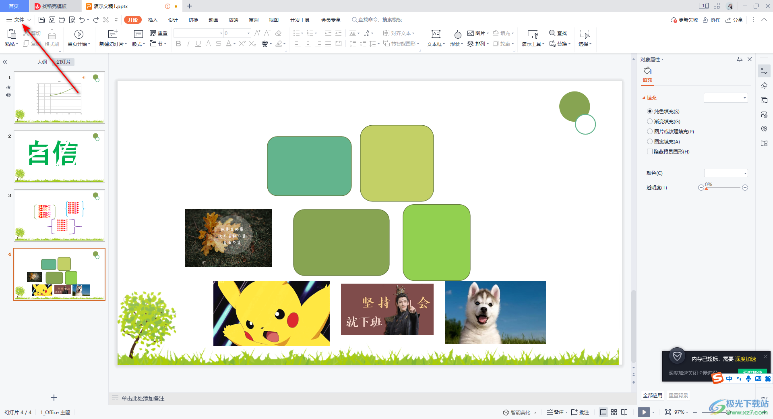Check Hide Background Graphics checkbox
The height and width of the screenshot is (419, 773).
pos(668,151)
